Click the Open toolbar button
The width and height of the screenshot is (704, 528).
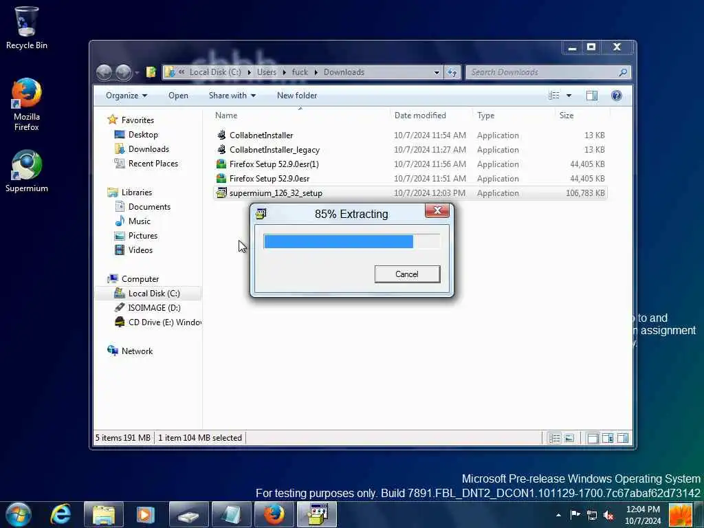178,95
